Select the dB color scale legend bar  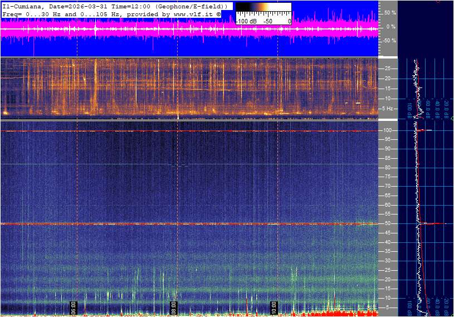[263, 7]
